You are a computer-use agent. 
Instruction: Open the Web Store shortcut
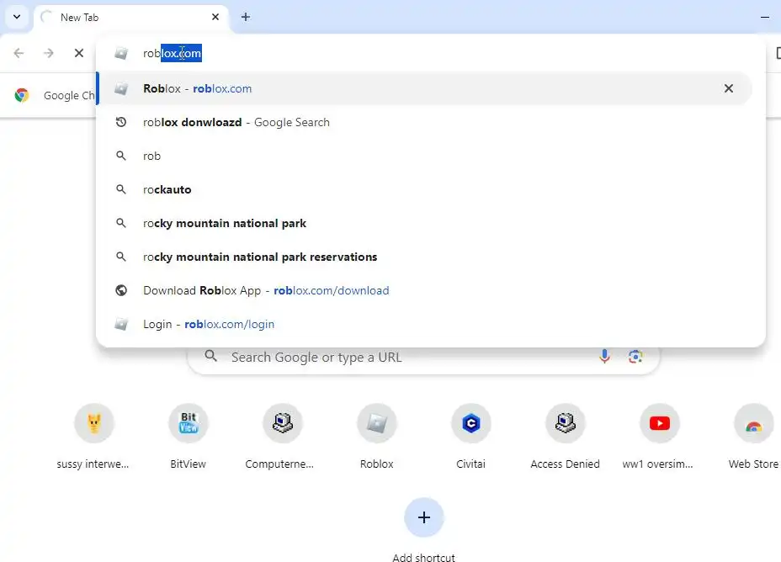[x=753, y=437]
